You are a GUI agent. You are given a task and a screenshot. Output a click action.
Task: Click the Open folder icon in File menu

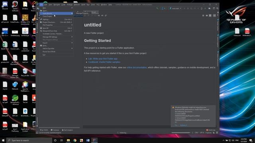coord(41,11)
